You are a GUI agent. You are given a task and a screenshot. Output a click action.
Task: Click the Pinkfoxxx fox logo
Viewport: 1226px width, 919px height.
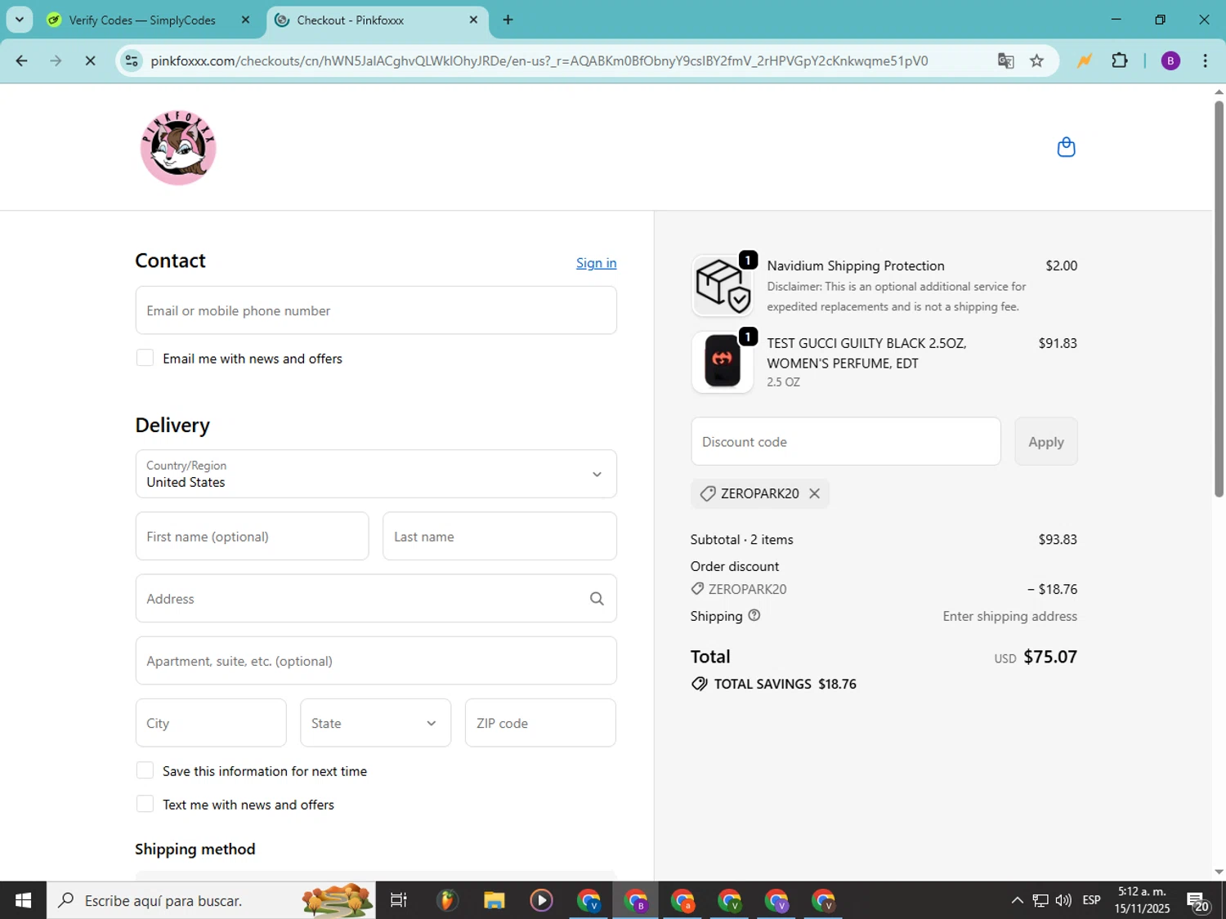(x=178, y=148)
